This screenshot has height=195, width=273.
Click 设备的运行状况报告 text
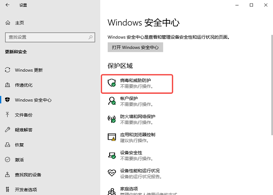[x=141, y=176]
